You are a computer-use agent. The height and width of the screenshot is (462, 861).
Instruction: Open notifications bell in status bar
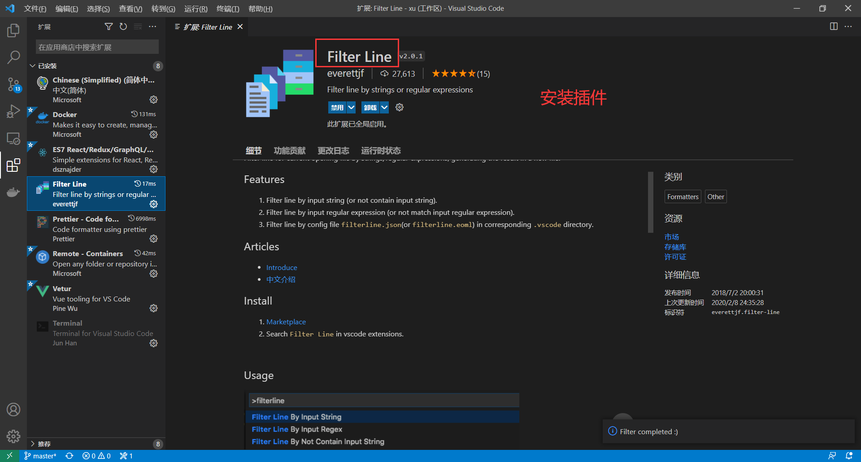pyautogui.click(x=849, y=456)
